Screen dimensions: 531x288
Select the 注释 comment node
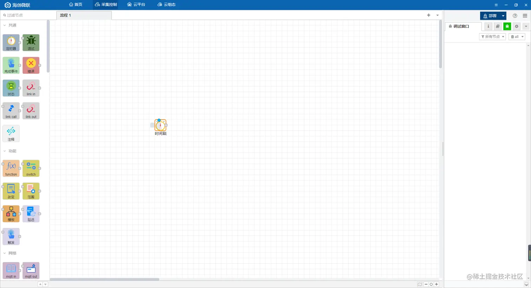pos(11,134)
